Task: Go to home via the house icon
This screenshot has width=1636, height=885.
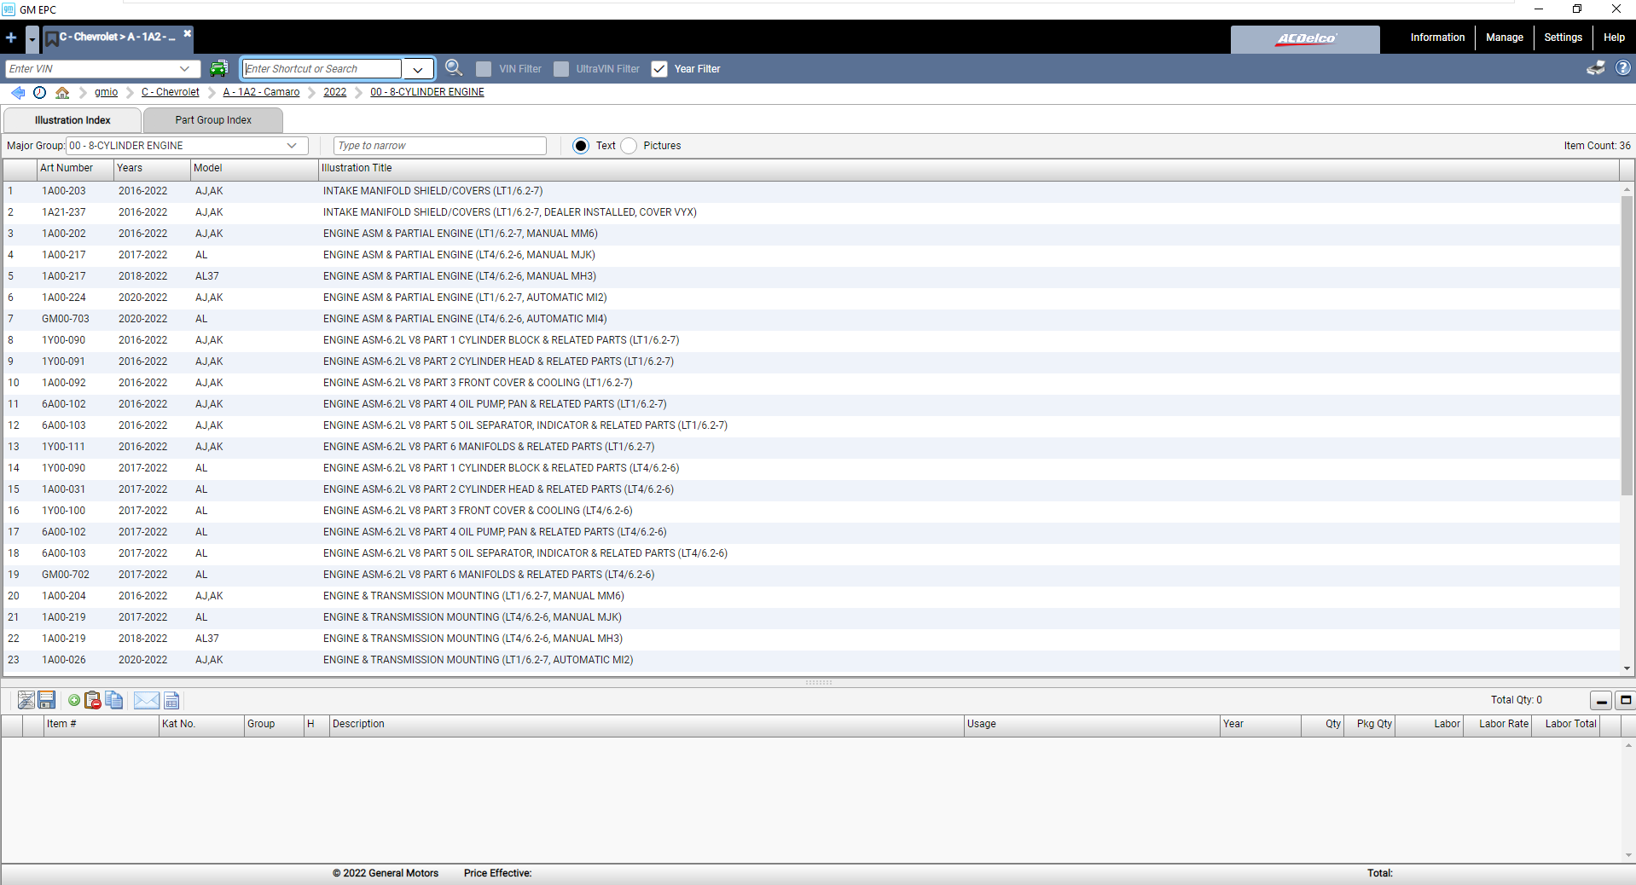Action: 62,92
